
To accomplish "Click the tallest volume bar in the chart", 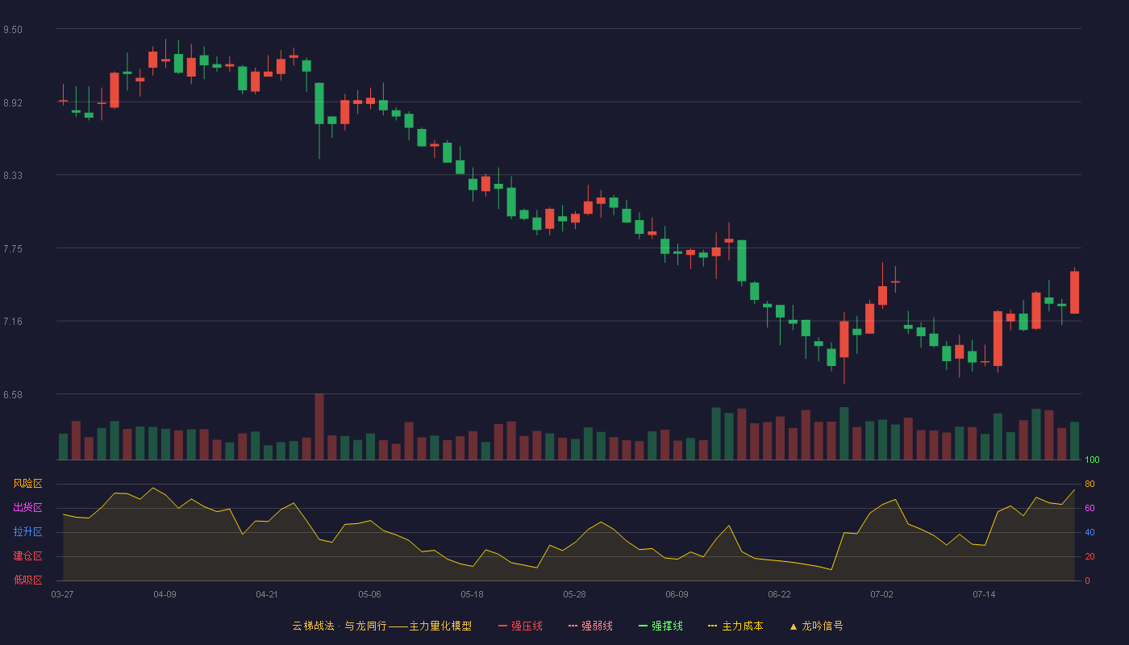I will pyautogui.click(x=319, y=427).
